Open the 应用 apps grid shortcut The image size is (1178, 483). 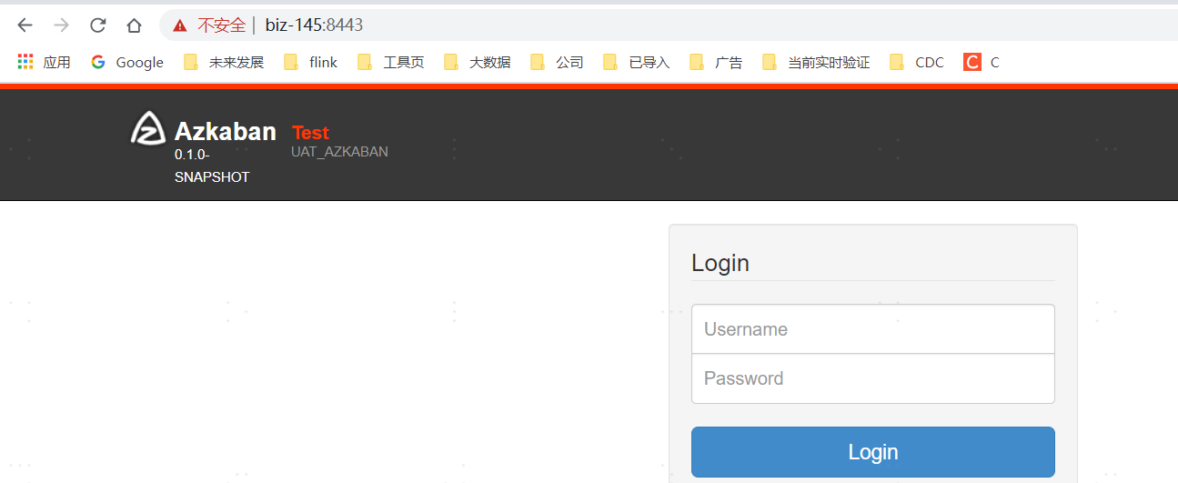click(x=44, y=62)
